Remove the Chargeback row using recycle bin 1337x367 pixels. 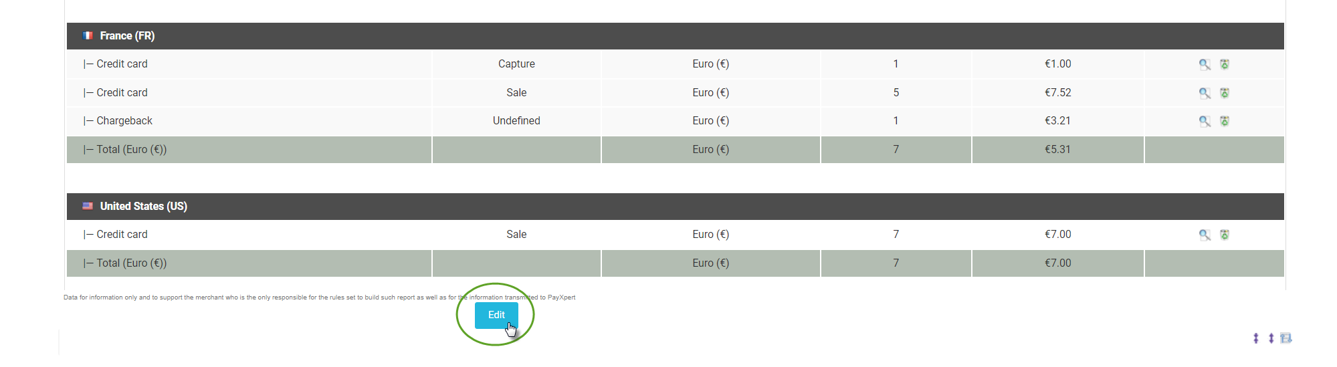1225,121
